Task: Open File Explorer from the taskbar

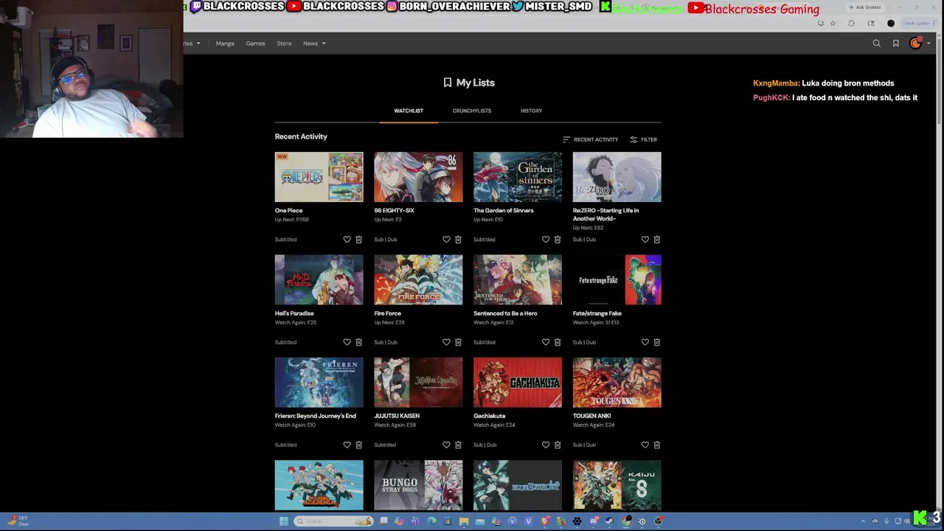Action: tap(464, 521)
